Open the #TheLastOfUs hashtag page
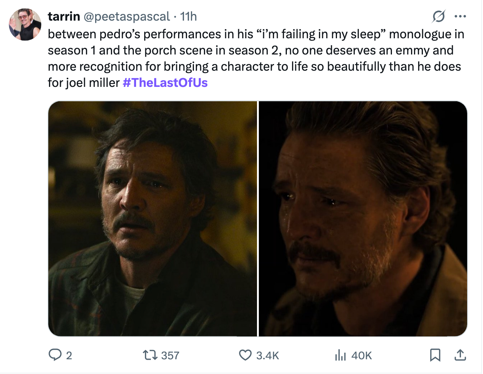This screenshot has width=483, height=374. [164, 83]
